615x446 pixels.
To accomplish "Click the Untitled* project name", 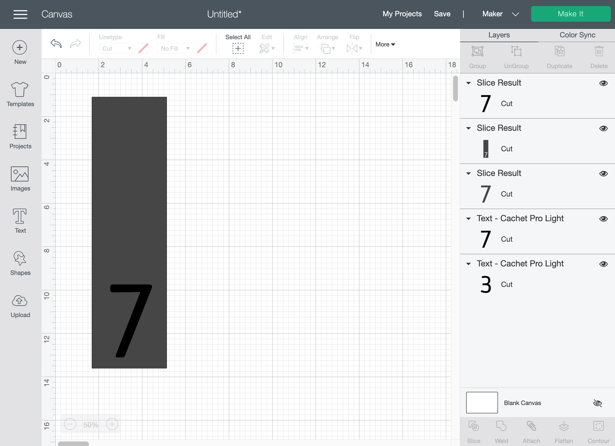I will pos(224,14).
